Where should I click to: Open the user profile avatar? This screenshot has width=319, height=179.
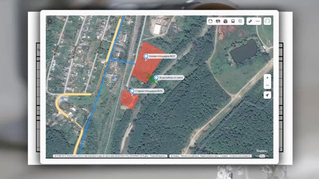267,21
